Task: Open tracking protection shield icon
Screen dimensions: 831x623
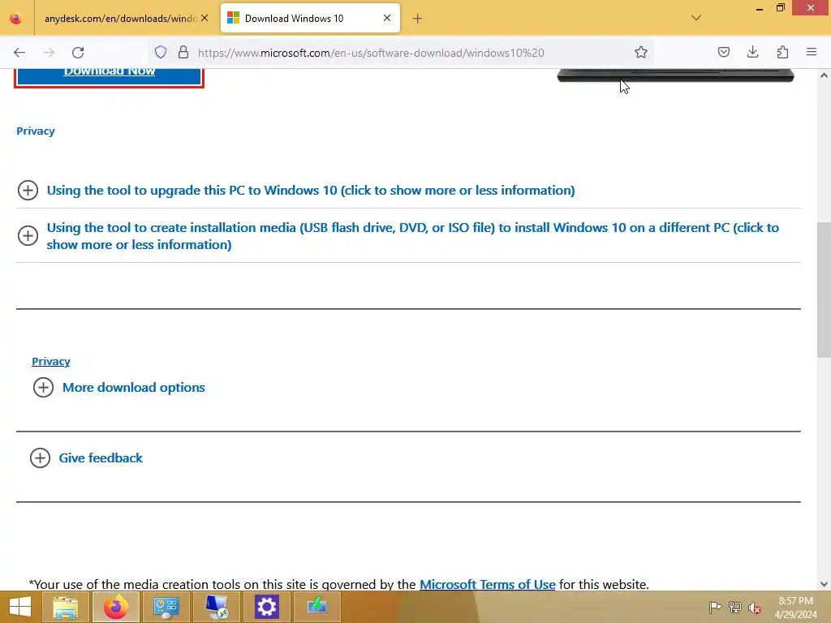Action: 161,53
